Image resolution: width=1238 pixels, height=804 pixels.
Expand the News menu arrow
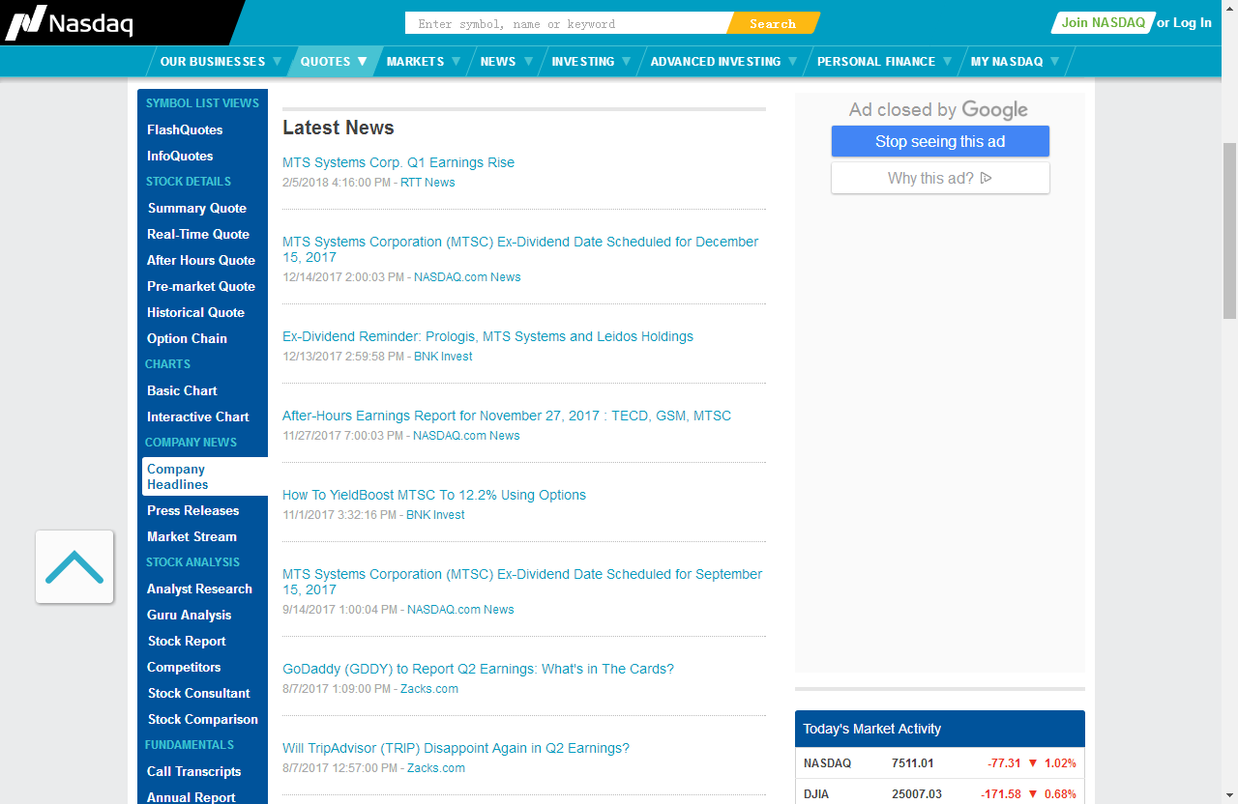coord(529,61)
